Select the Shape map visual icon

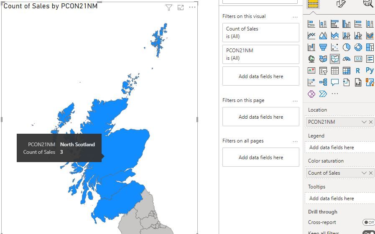pyautogui.click(x=335, y=59)
